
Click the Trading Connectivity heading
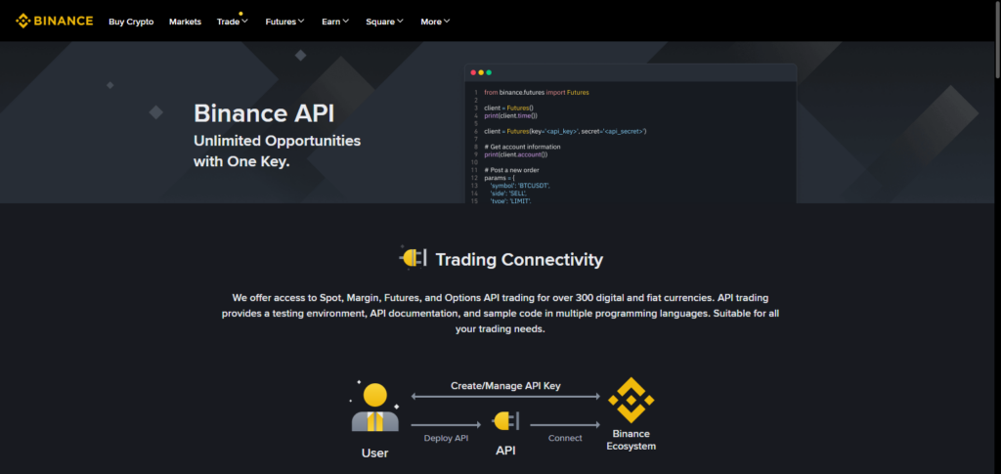click(519, 260)
